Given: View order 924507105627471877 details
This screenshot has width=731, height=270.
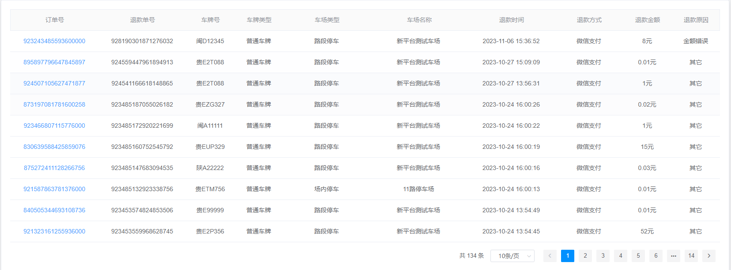Looking at the screenshot, I should coord(54,83).
